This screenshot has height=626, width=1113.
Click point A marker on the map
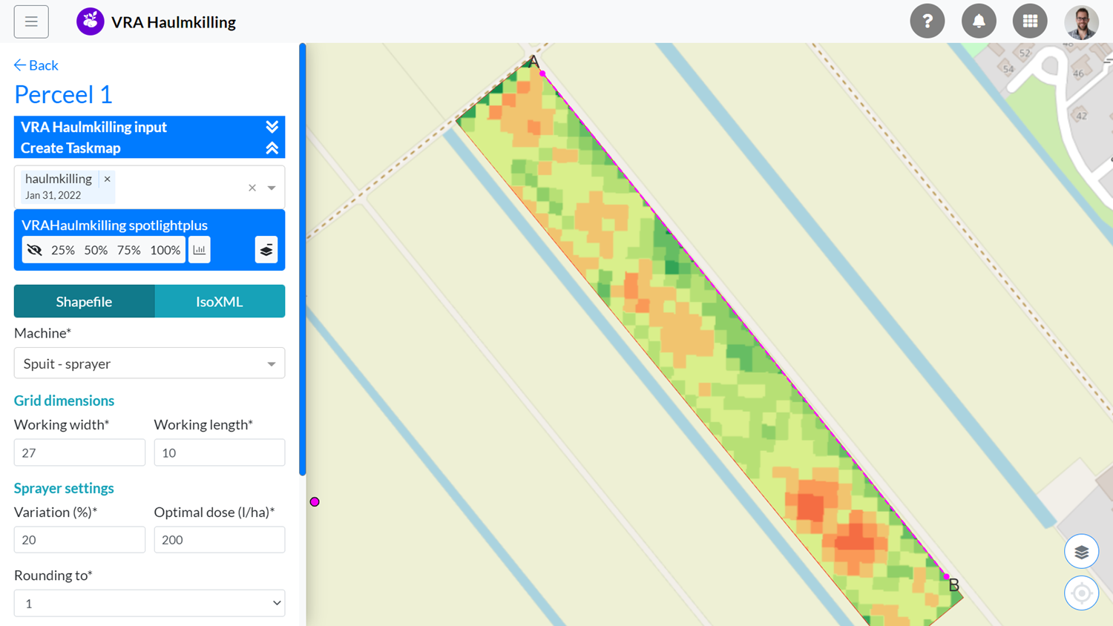[542, 73]
